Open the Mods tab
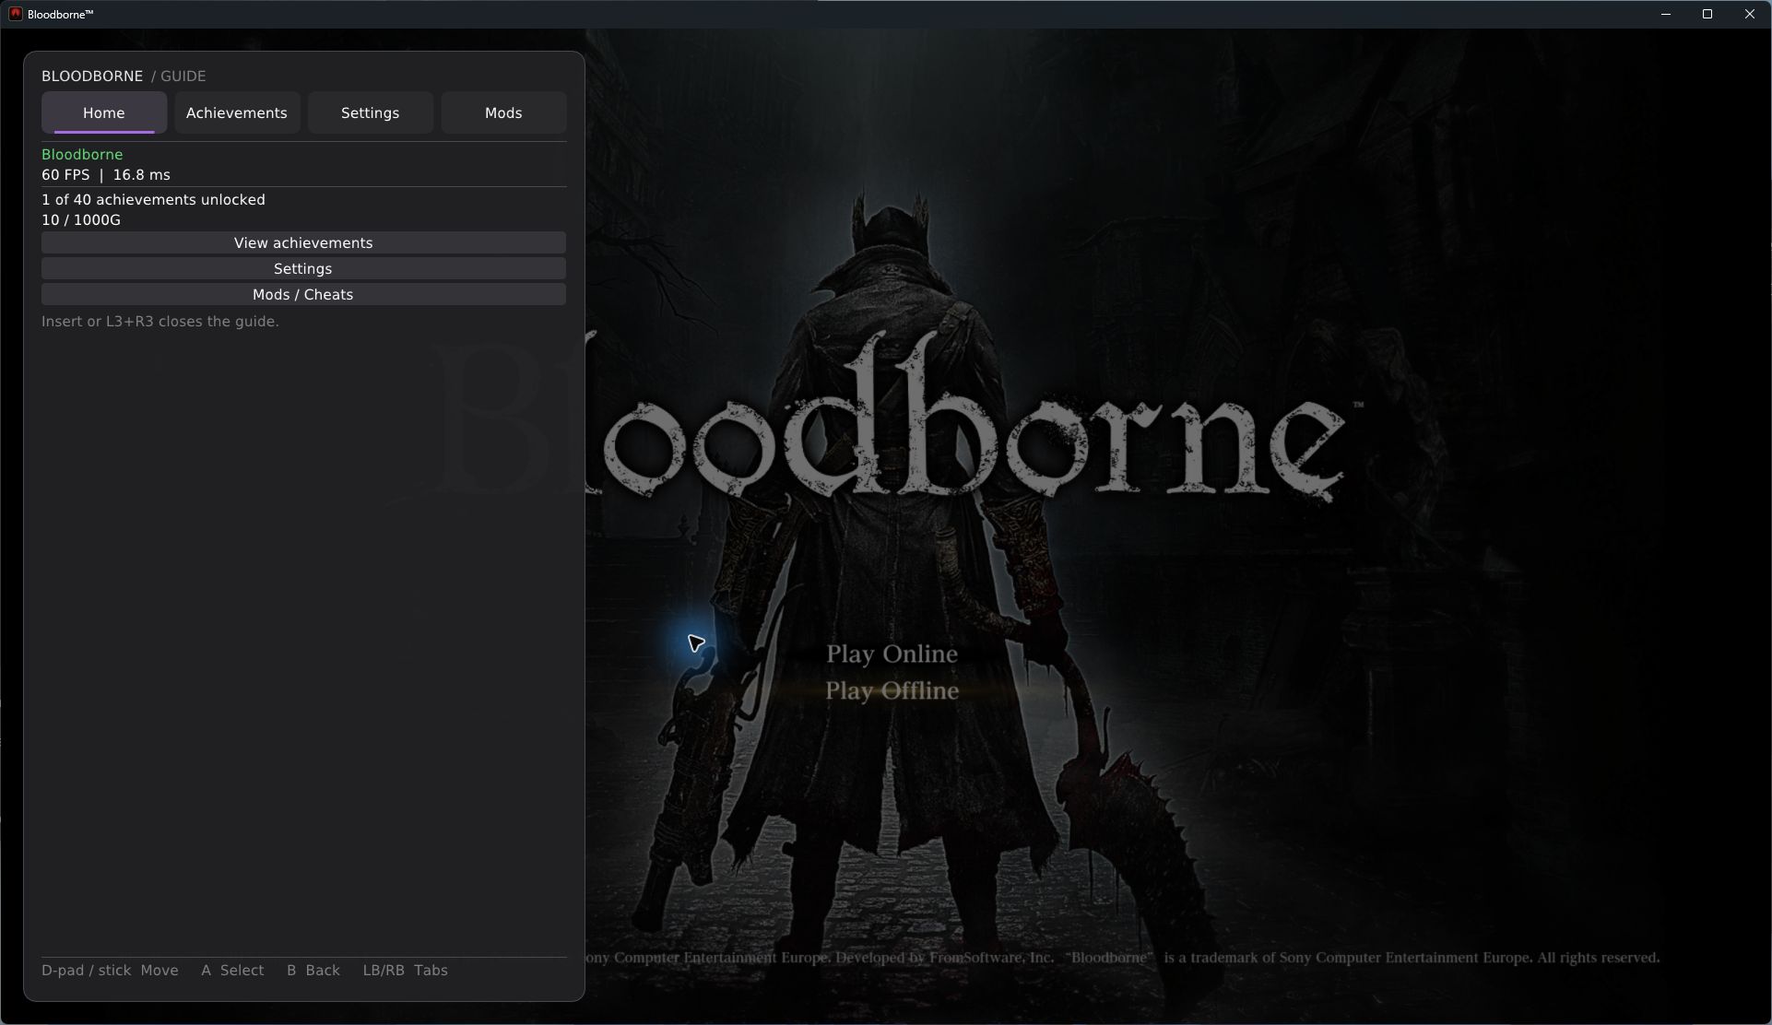This screenshot has width=1772, height=1025. pyautogui.click(x=503, y=112)
